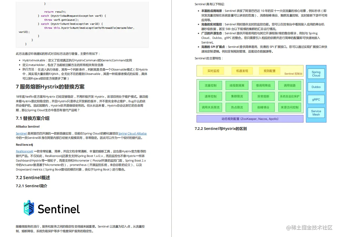The width and height of the screenshot is (339, 237).
Task: Open the Spring Cloud Alibaba link
Action: coord(132,133)
